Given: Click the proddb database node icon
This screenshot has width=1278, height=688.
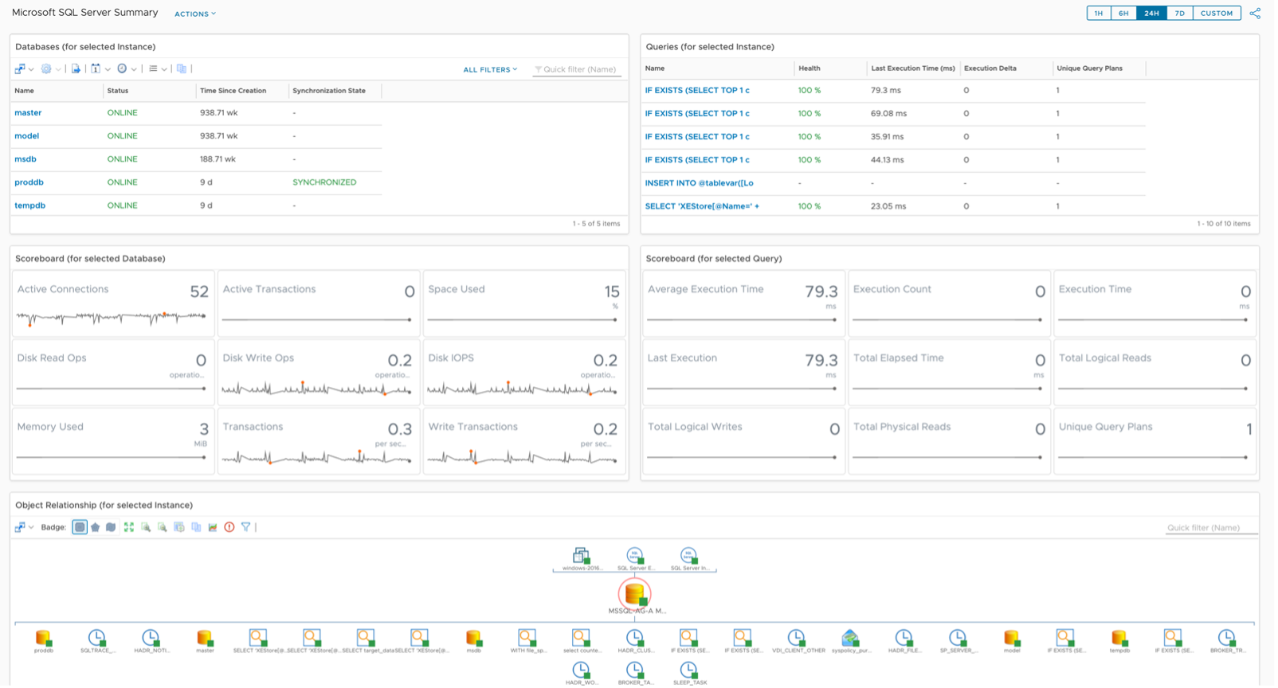Looking at the screenshot, I should point(44,639).
